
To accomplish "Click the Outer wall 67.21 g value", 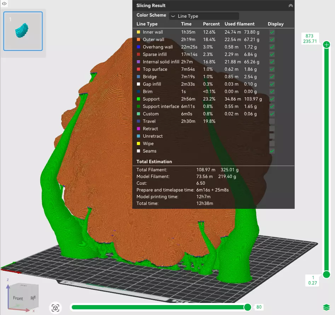I will (252, 40).
